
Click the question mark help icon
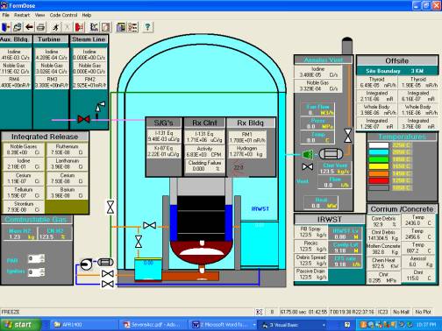pyautogui.click(x=147, y=27)
